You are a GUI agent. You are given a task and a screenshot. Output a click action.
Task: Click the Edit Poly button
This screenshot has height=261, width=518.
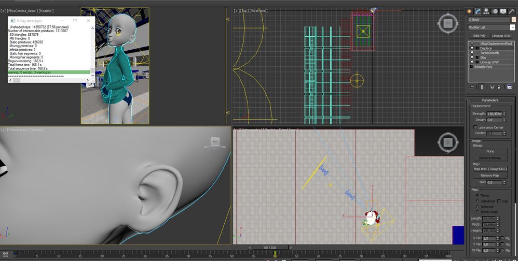[480, 36]
